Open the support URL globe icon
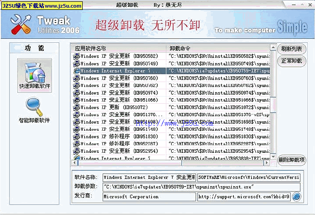Image resolution: width=315 pixels, height=215 pixels. pos(296,197)
